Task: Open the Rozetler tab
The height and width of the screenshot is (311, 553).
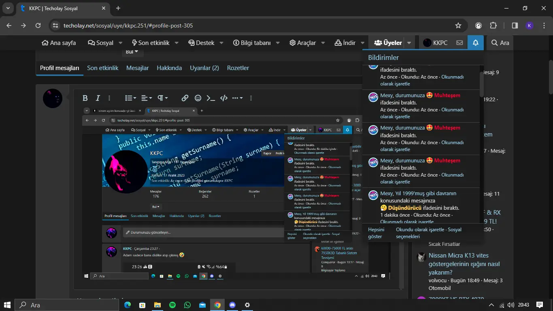Action: [x=238, y=68]
